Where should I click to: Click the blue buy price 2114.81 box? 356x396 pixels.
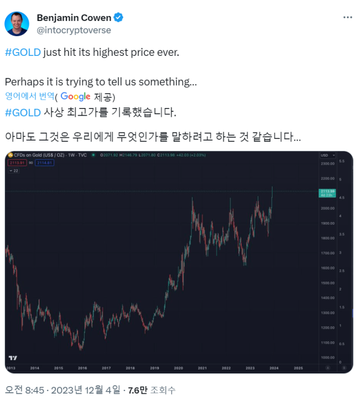pyautogui.click(x=44, y=163)
